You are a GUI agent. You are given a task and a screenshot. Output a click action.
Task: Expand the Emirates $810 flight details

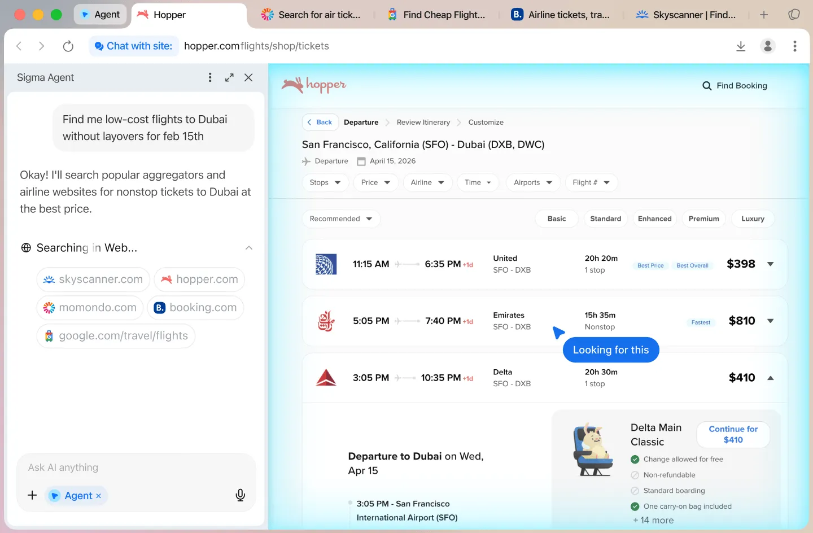pos(771,321)
